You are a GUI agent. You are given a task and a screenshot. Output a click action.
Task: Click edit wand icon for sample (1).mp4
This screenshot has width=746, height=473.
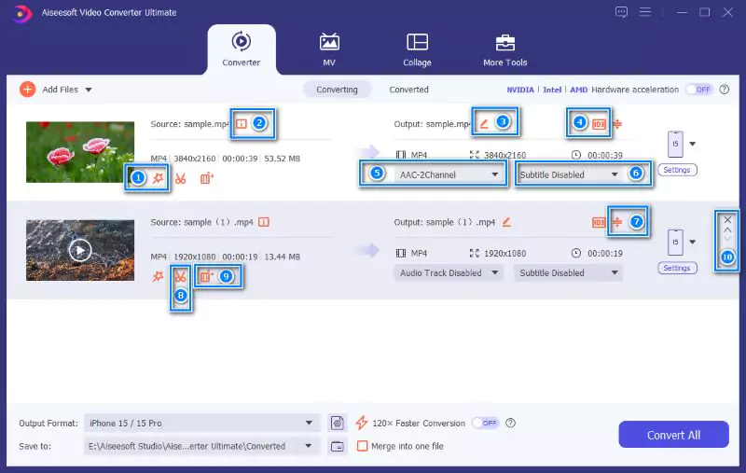(158, 276)
